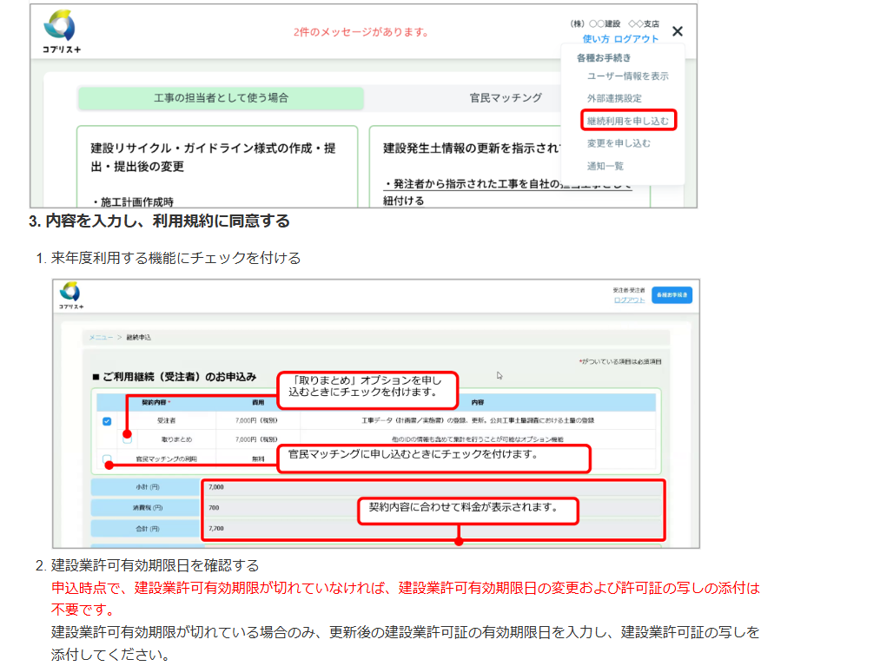Click the 2件のメッセージがあります notice
The image size is (880, 666).
click(361, 32)
